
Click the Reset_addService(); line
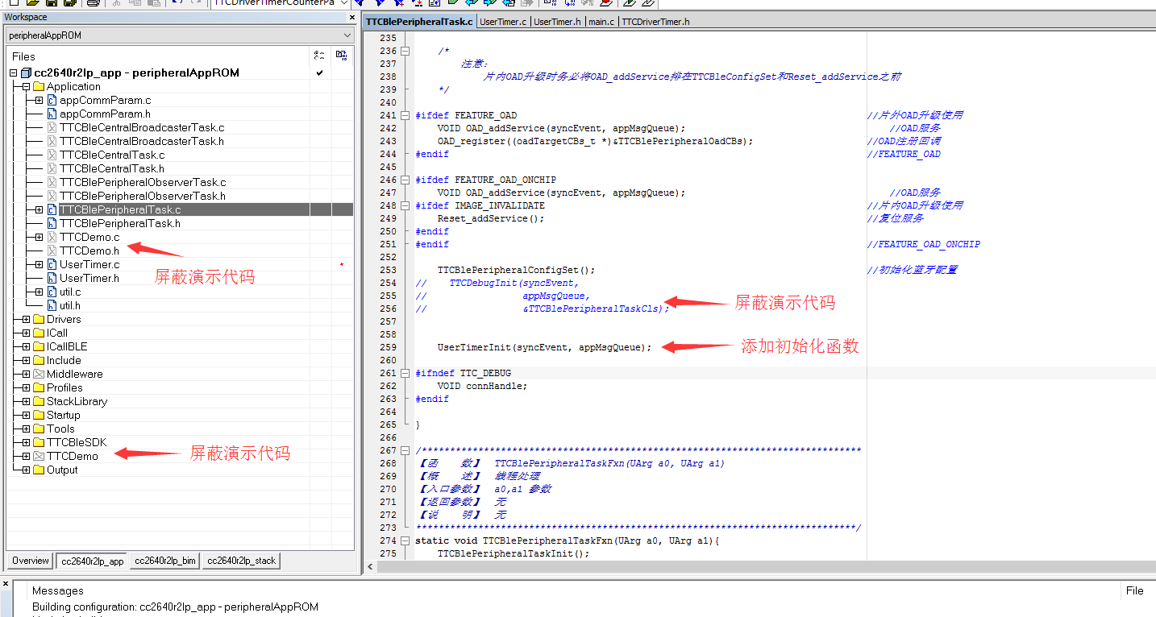point(491,218)
